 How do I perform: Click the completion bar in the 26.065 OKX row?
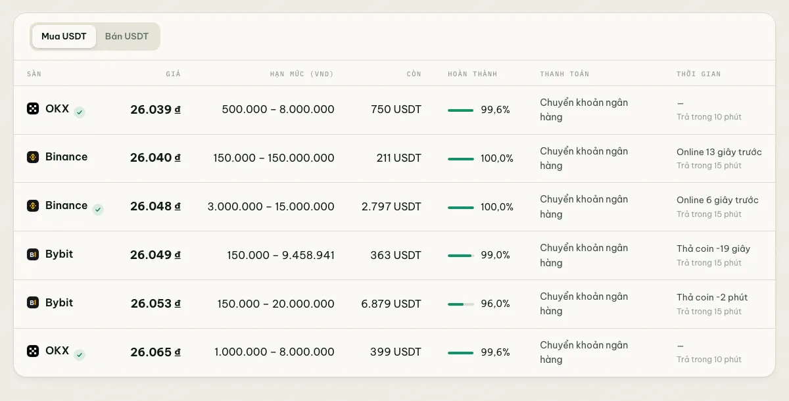click(x=461, y=353)
